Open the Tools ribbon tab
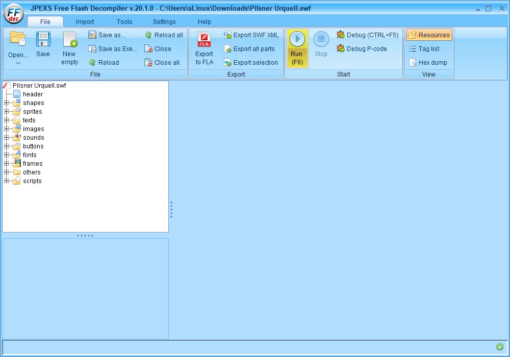 [124, 22]
